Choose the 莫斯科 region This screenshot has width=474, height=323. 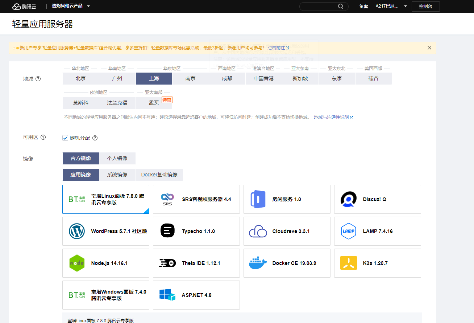(81, 103)
